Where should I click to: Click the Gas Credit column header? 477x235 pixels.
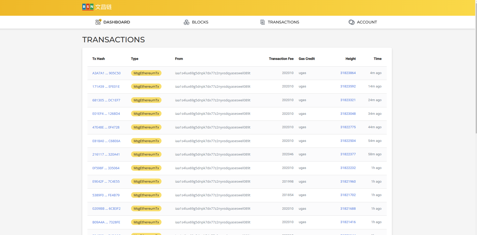tap(307, 59)
